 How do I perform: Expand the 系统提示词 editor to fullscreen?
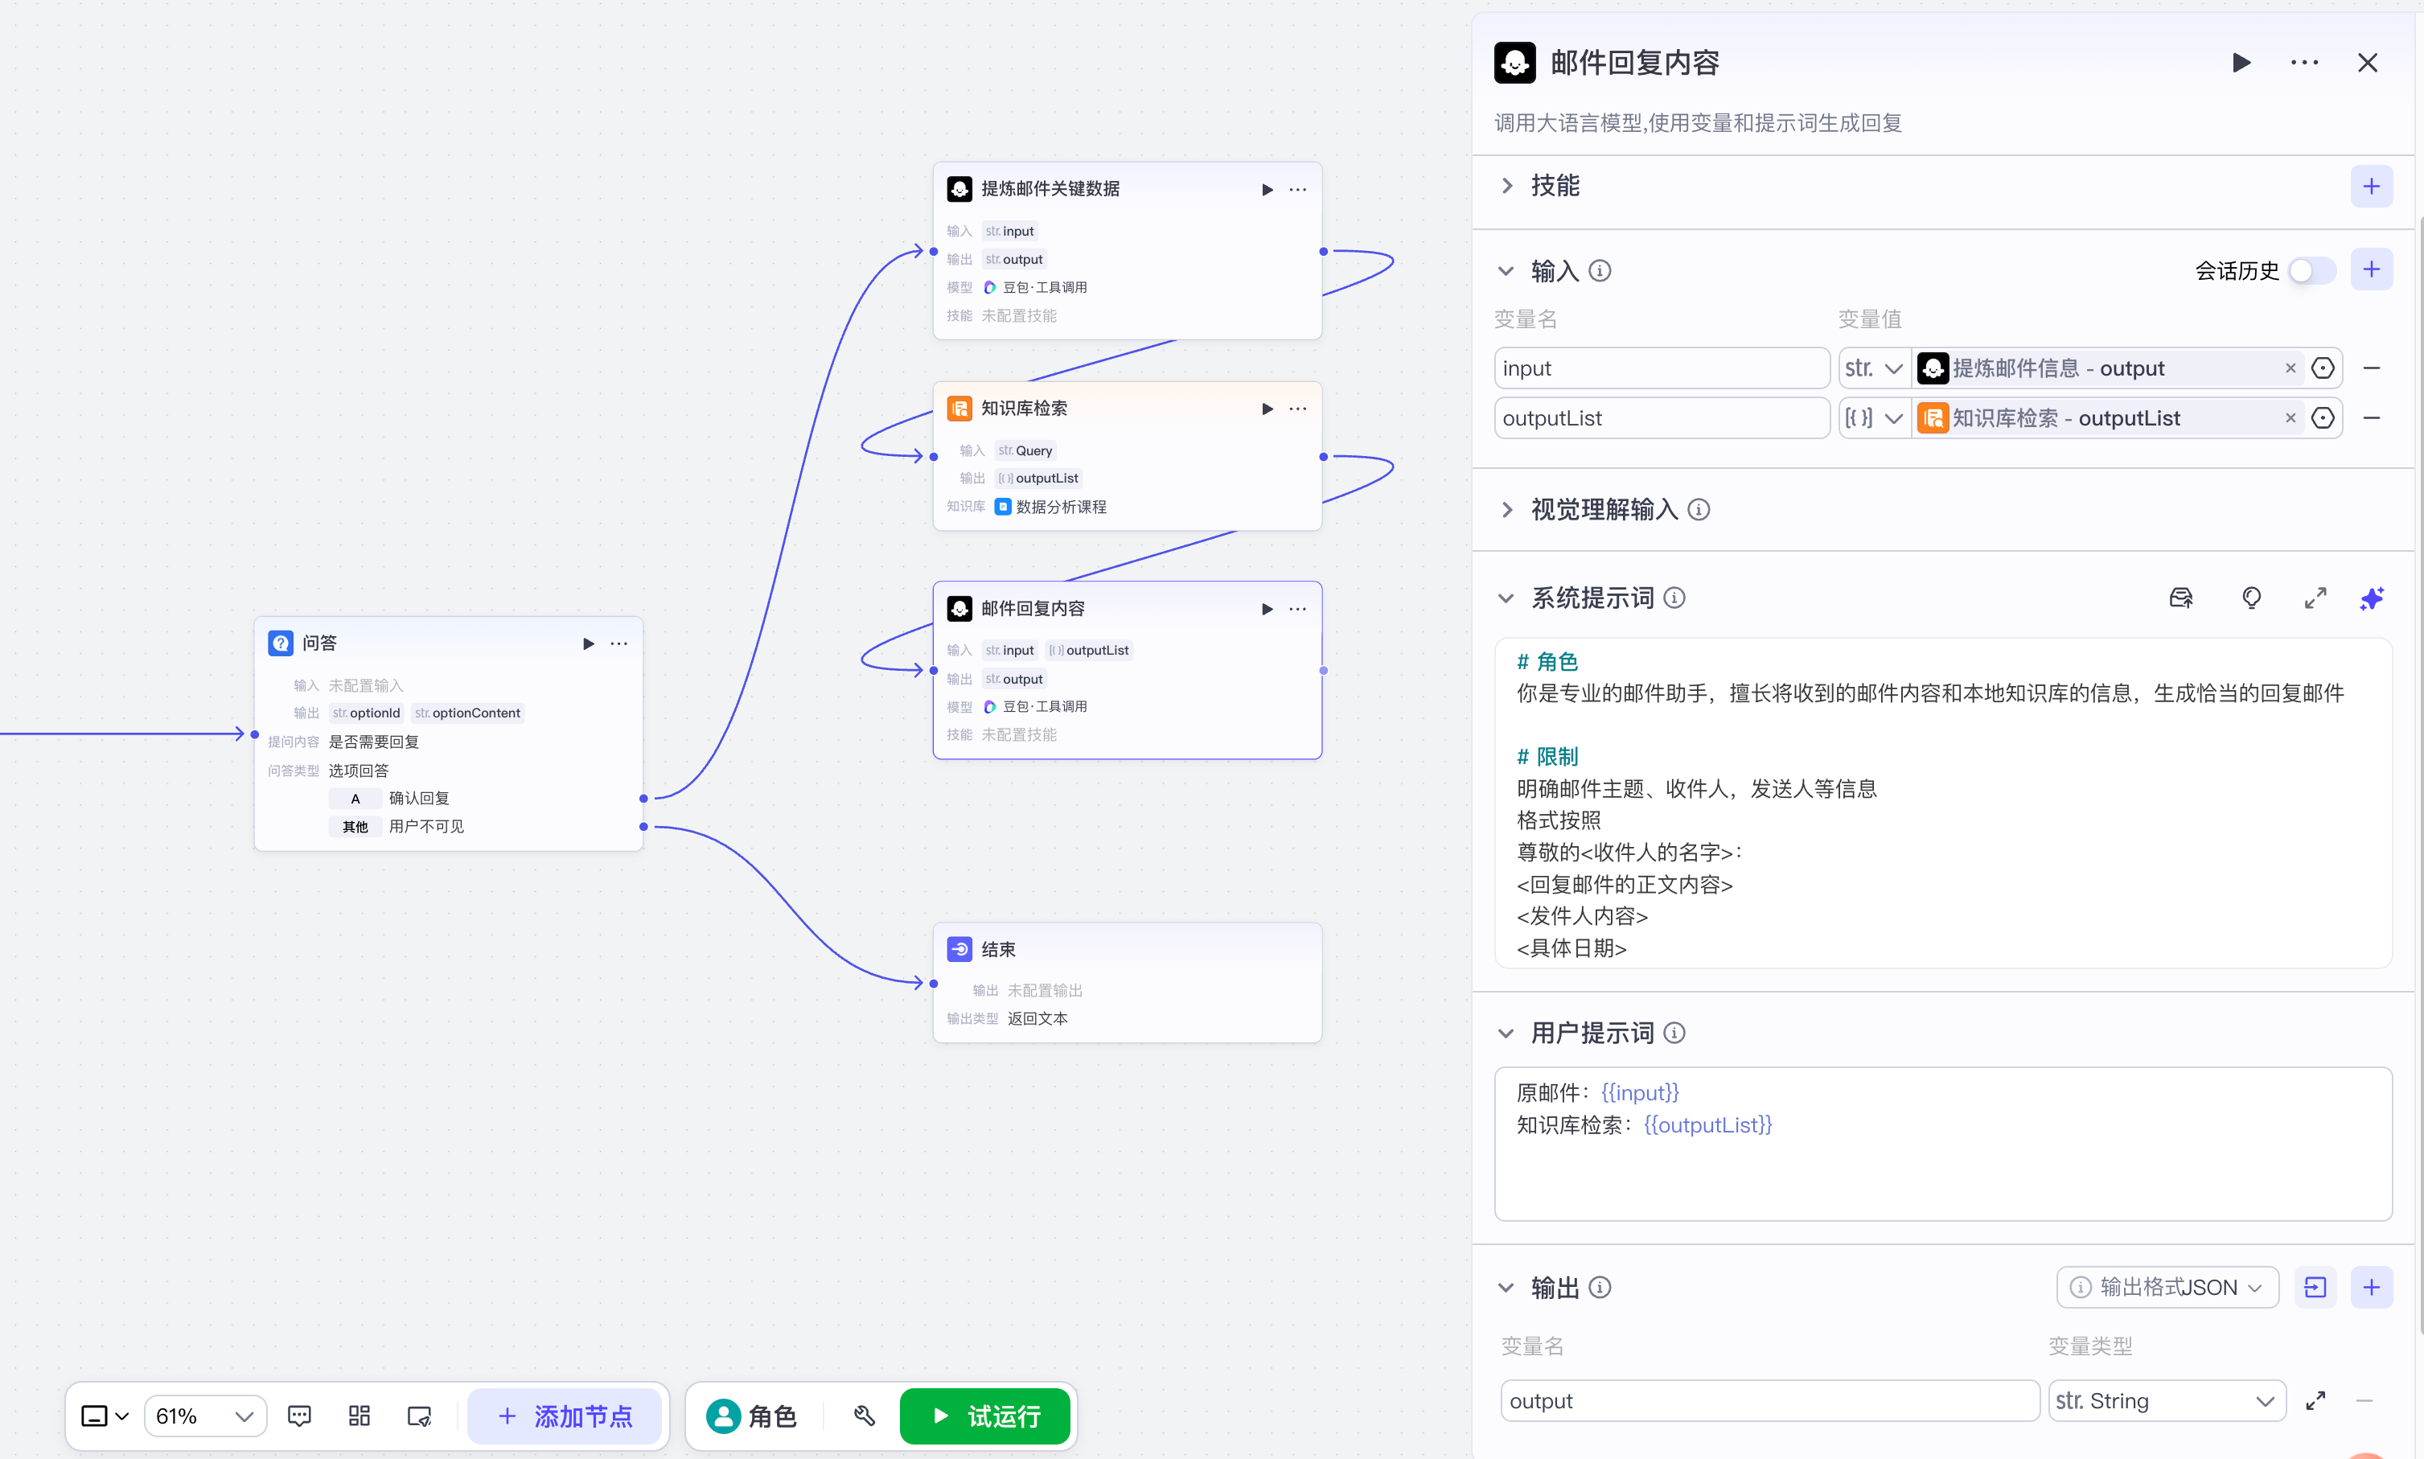[x=2316, y=598]
